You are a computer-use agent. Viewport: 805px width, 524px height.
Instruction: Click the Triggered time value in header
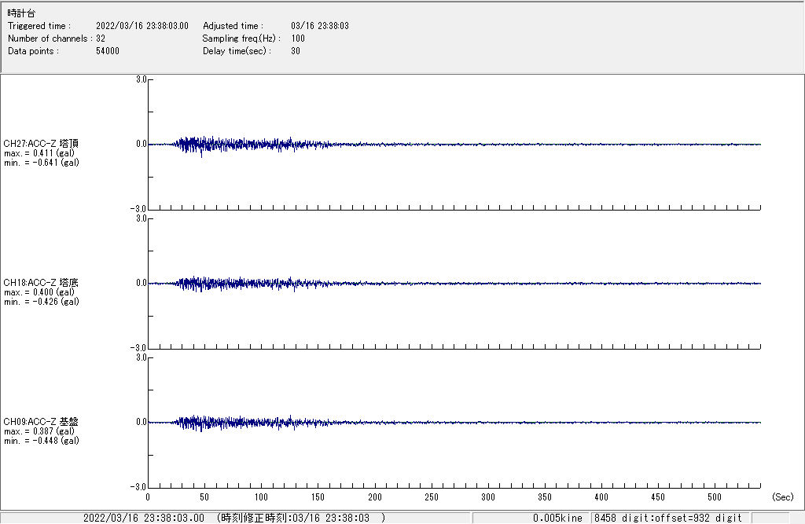coord(142,26)
